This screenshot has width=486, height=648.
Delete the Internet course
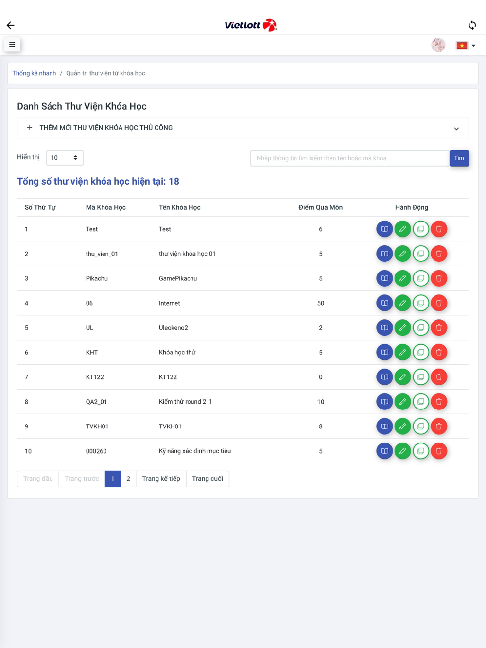point(439,303)
